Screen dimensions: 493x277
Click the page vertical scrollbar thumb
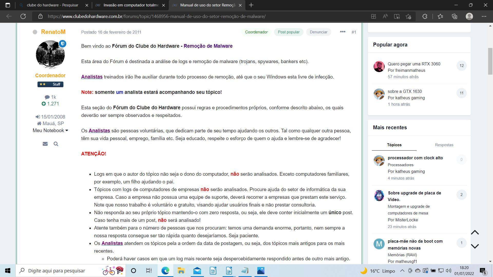click(x=490, y=61)
